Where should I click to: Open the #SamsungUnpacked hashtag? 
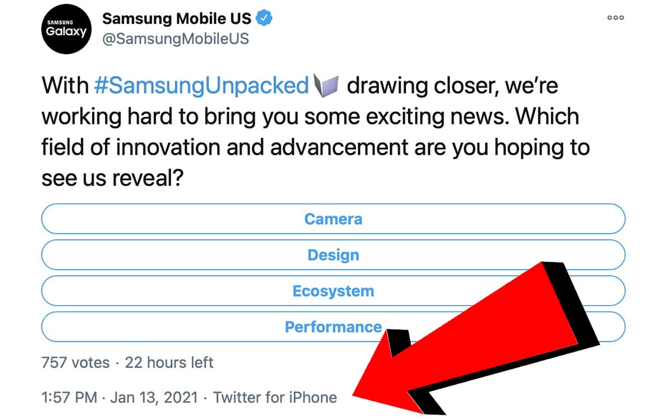tap(201, 86)
